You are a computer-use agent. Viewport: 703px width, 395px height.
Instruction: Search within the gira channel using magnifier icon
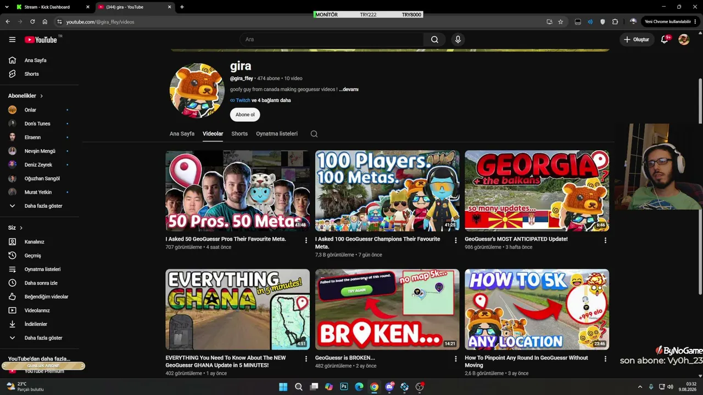[x=314, y=134]
